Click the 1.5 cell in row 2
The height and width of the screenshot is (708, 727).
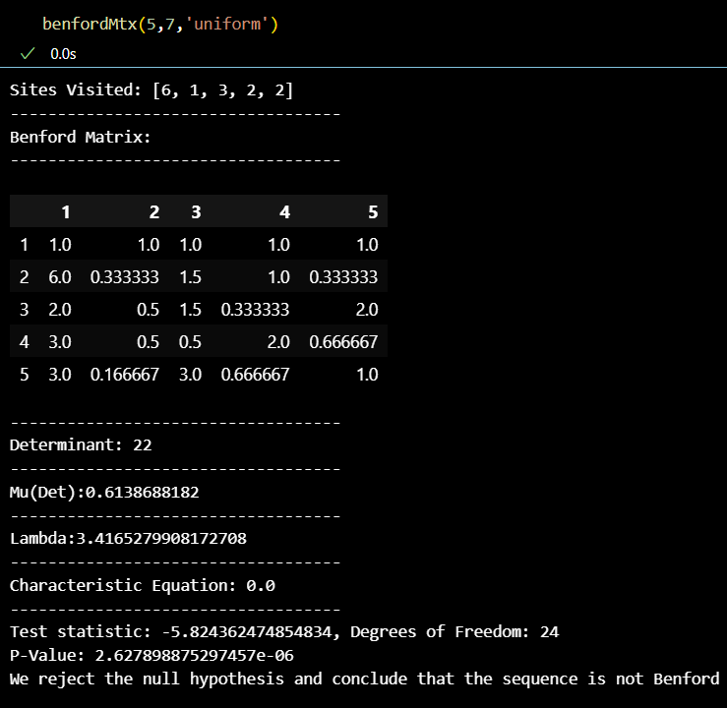click(190, 277)
